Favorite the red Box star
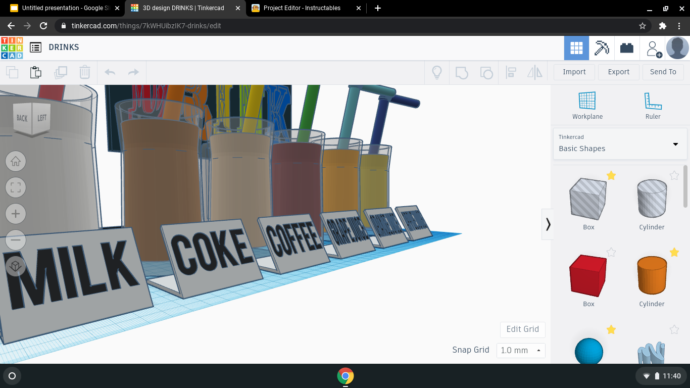Image resolution: width=690 pixels, height=388 pixels. pos(611,252)
